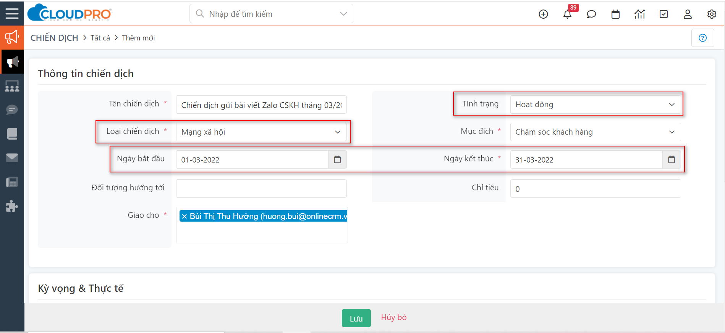Click the global search input field
The width and height of the screenshot is (725, 333).
pos(271,14)
